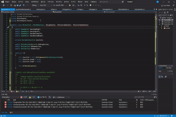The width and height of the screenshot is (176, 117).
Task: Close the MyJoystick.cs tab
Action: 14,10
